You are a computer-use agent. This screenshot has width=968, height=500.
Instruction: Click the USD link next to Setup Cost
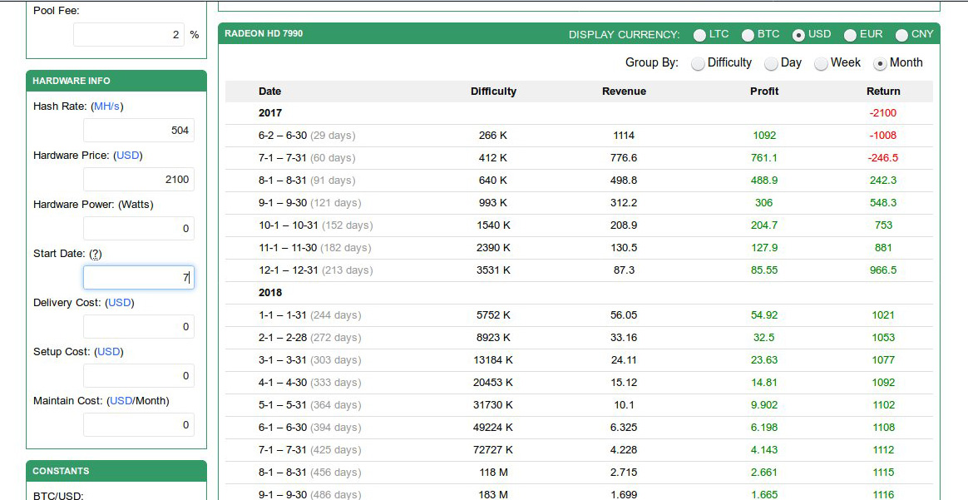(x=109, y=352)
